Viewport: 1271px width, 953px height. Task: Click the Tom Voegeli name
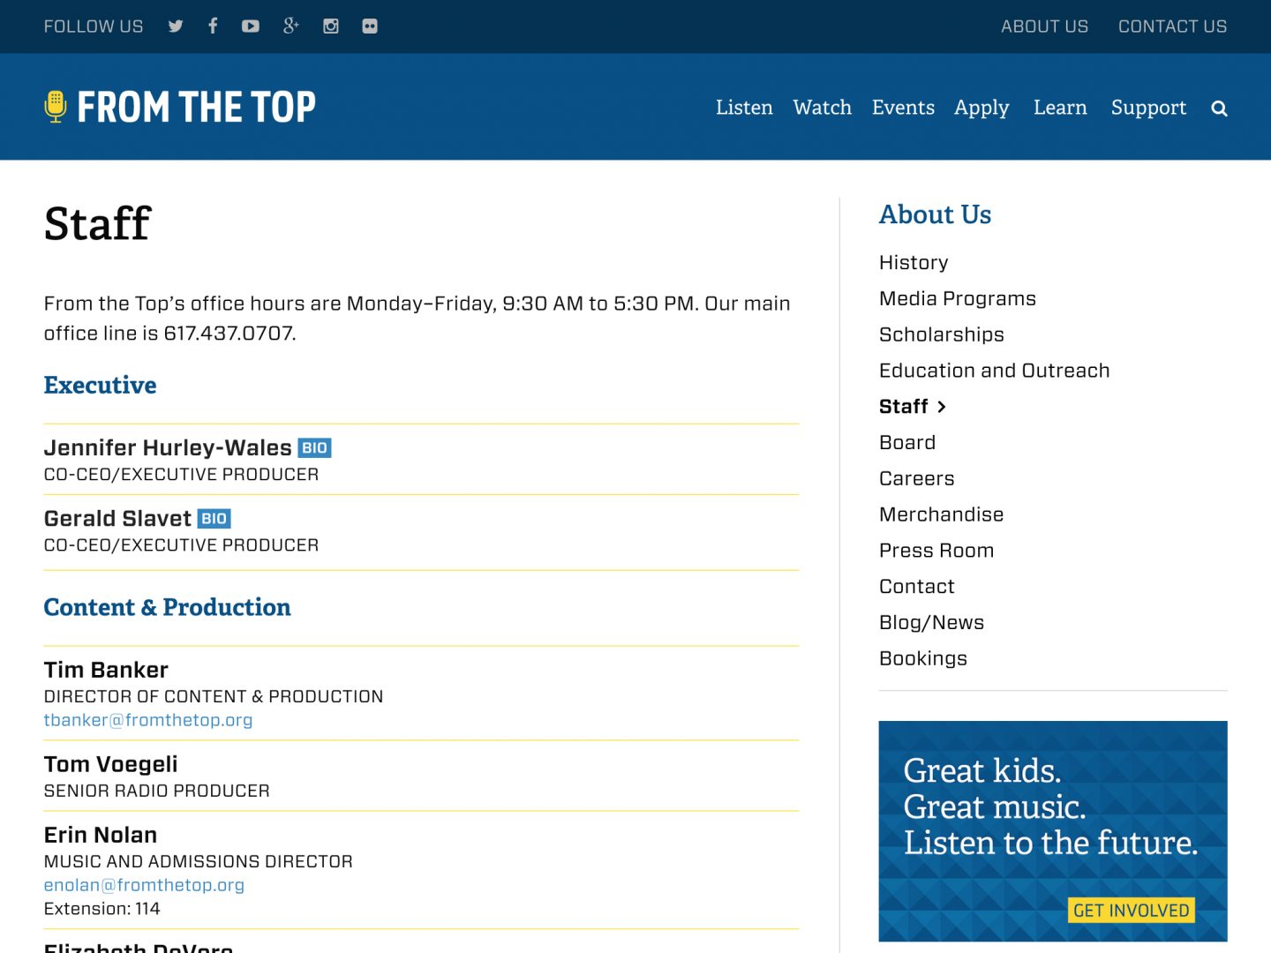111,765
